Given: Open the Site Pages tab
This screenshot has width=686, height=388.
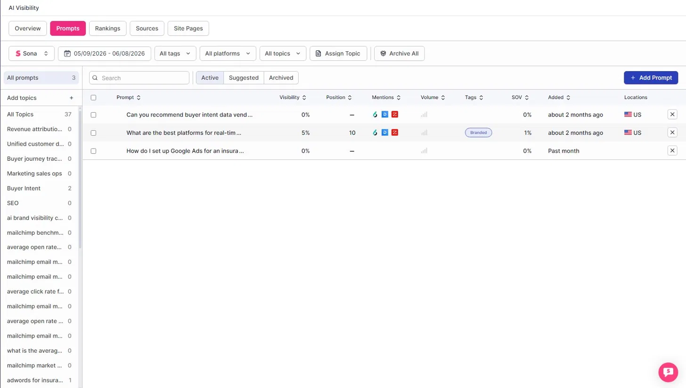Looking at the screenshot, I should point(188,28).
